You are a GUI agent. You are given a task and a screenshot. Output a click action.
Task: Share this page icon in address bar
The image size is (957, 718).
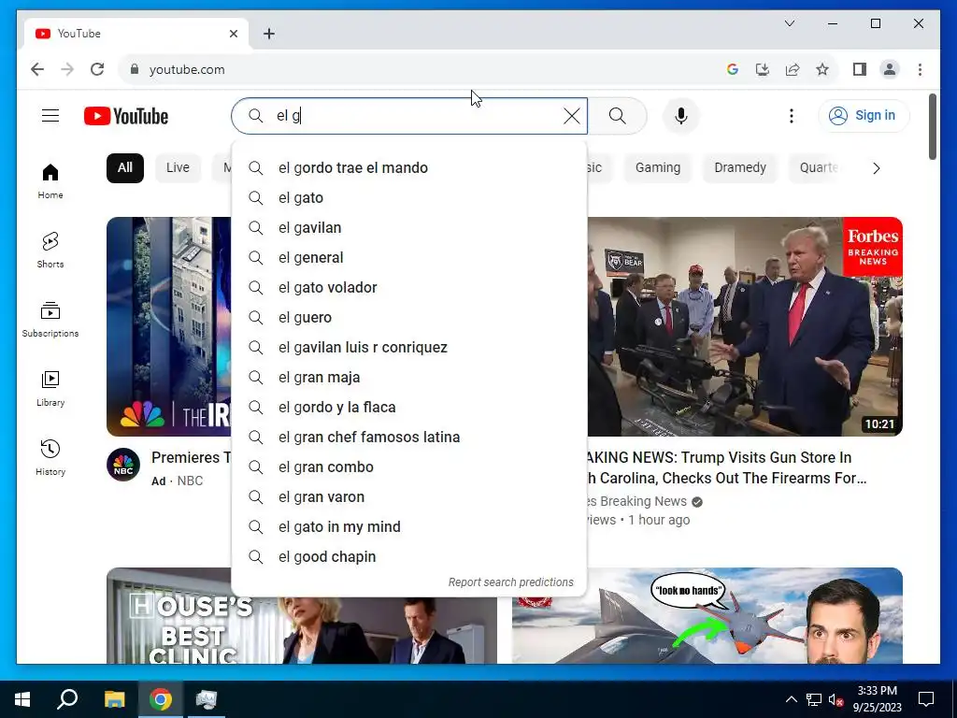pyautogui.click(x=793, y=69)
